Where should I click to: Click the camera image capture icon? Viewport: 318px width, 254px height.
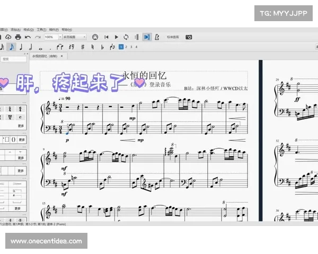pyautogui.click(x=189, y=37)
